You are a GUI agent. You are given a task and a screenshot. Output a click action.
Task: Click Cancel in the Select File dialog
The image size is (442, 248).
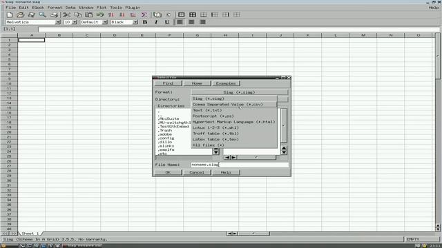[x=197, y=172]
